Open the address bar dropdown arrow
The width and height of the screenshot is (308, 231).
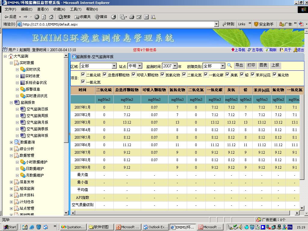217,24
